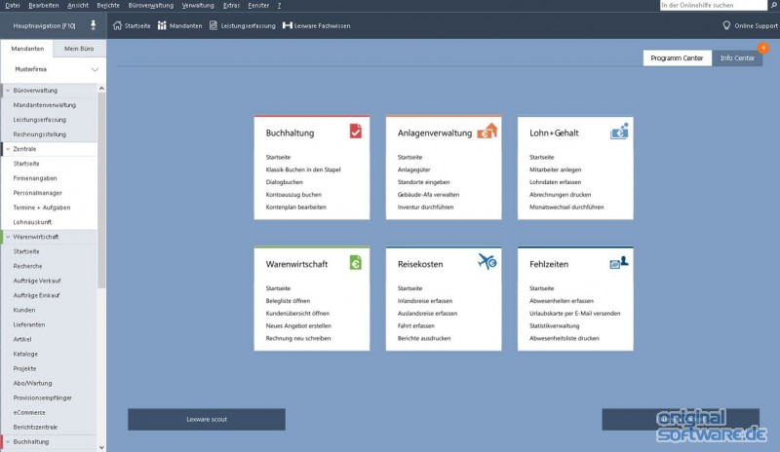Open the Ansicht menu
The width and height of the screenshot is (780, 452).
coord(78,5)
